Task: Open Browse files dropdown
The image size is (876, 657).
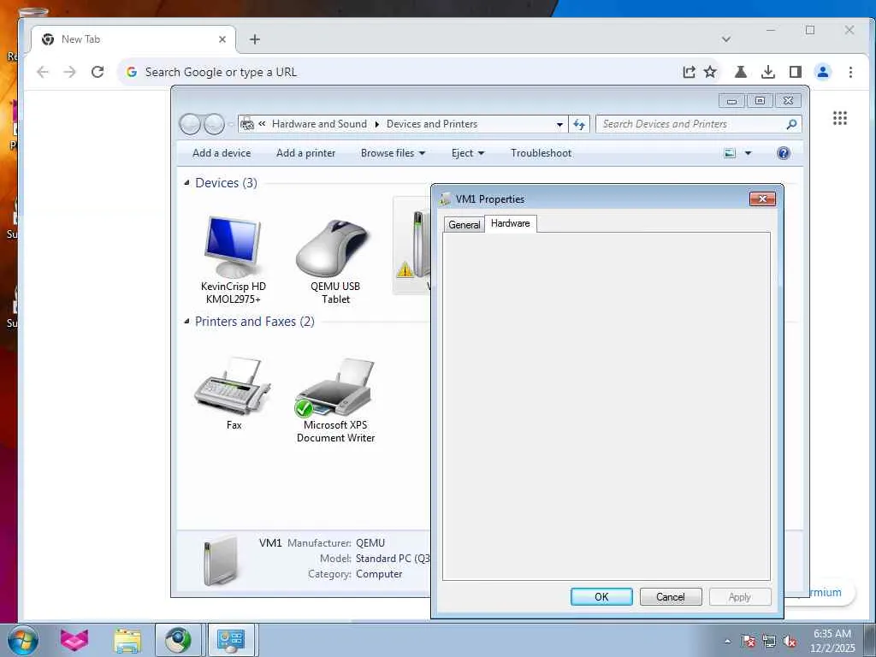Action: click(393, 153)
